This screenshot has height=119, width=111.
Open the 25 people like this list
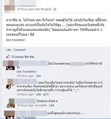[23, 57]
